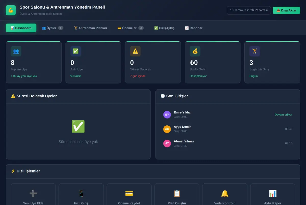
Task: Click the Plan Oluştur quick action label
Action: pyautogui.click(x=177, y=203)
